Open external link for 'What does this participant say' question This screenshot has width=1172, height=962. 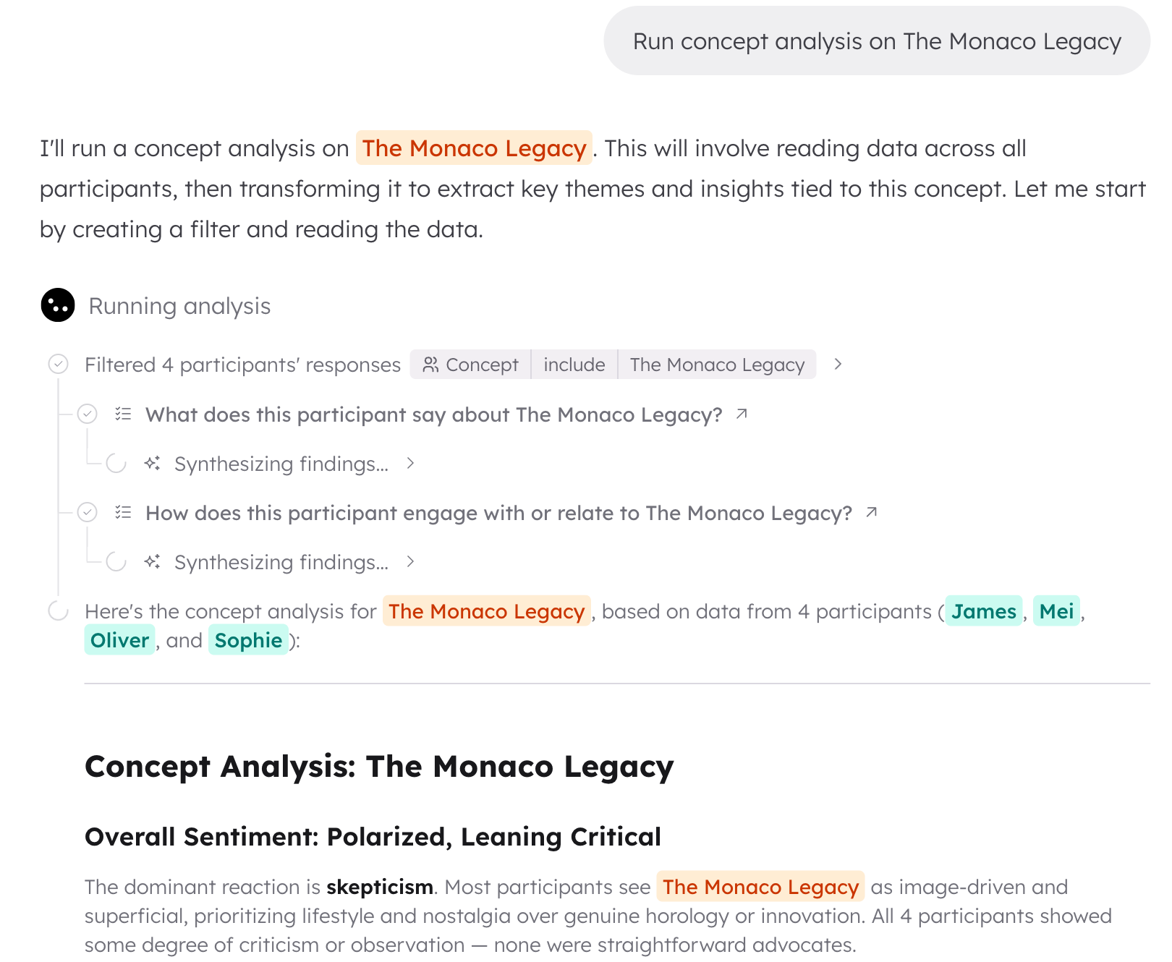click(742, 414)
